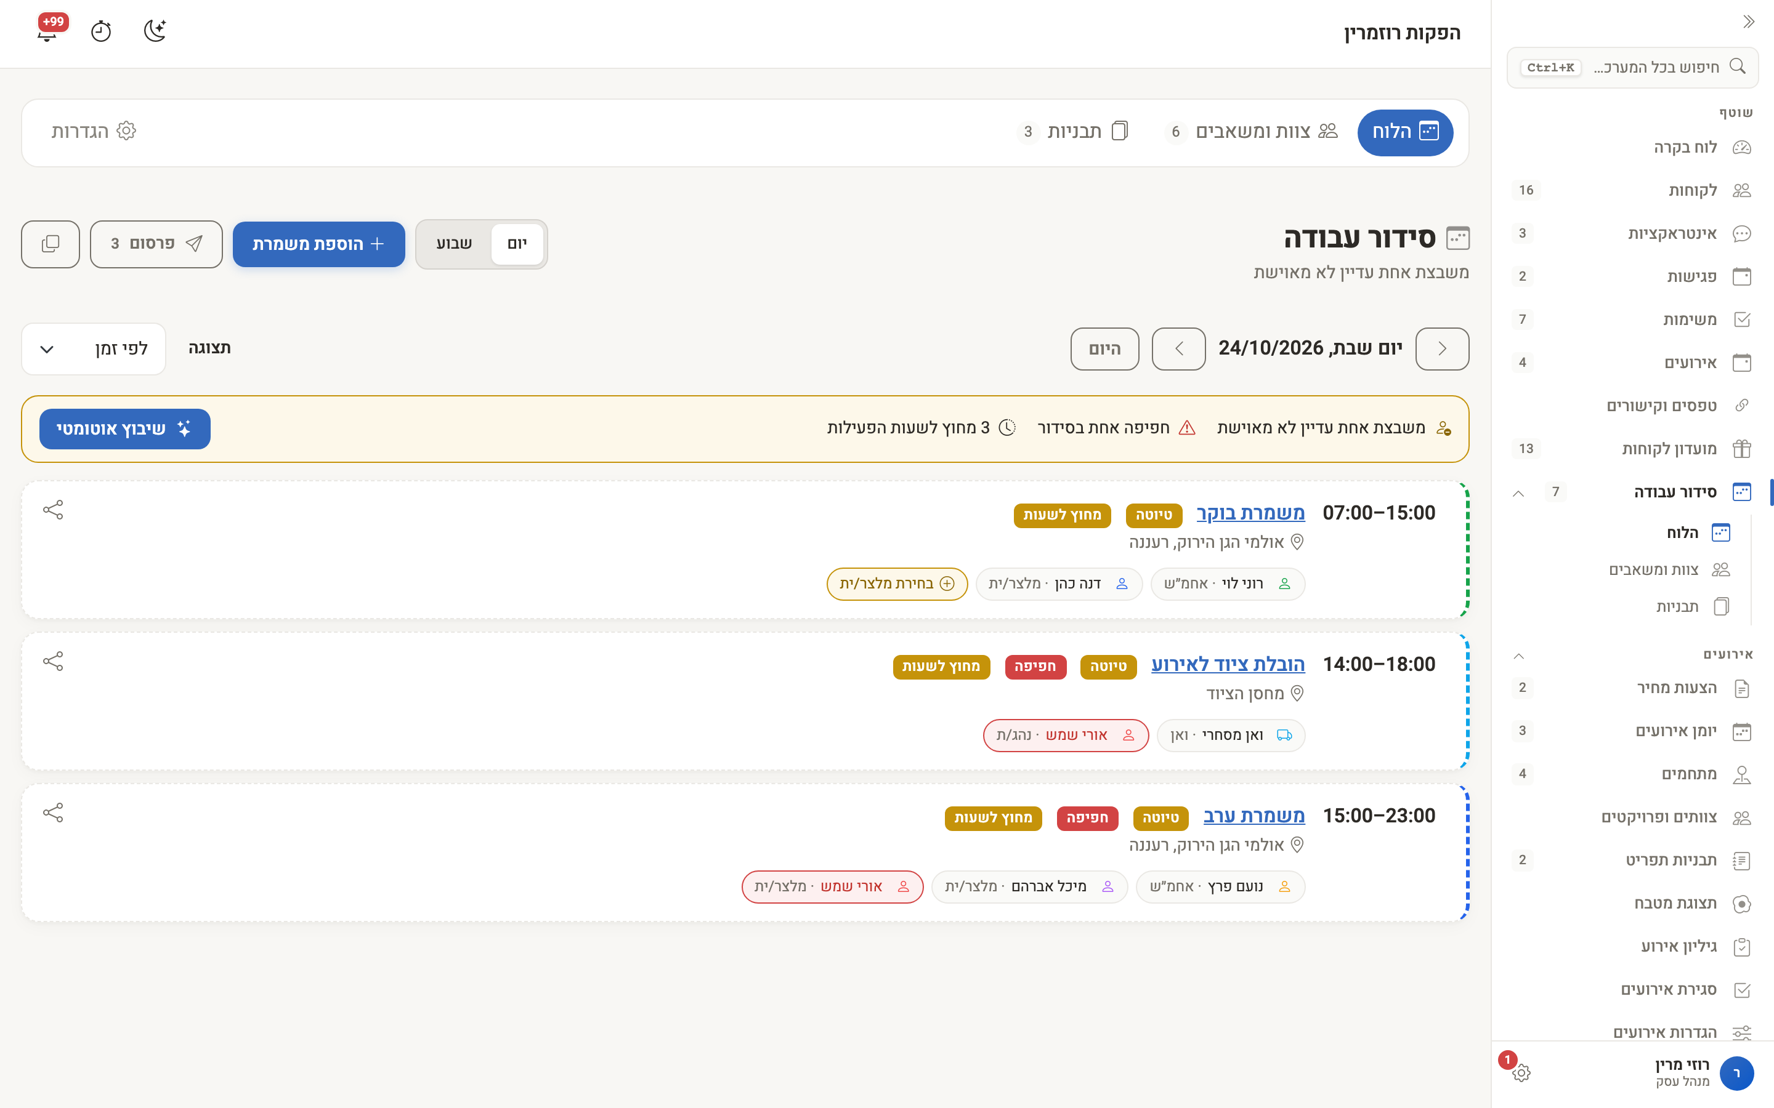The height and width of the screenshot is (1108, 1774).
Task: Click the היום today button
Action: point(1104,349)
